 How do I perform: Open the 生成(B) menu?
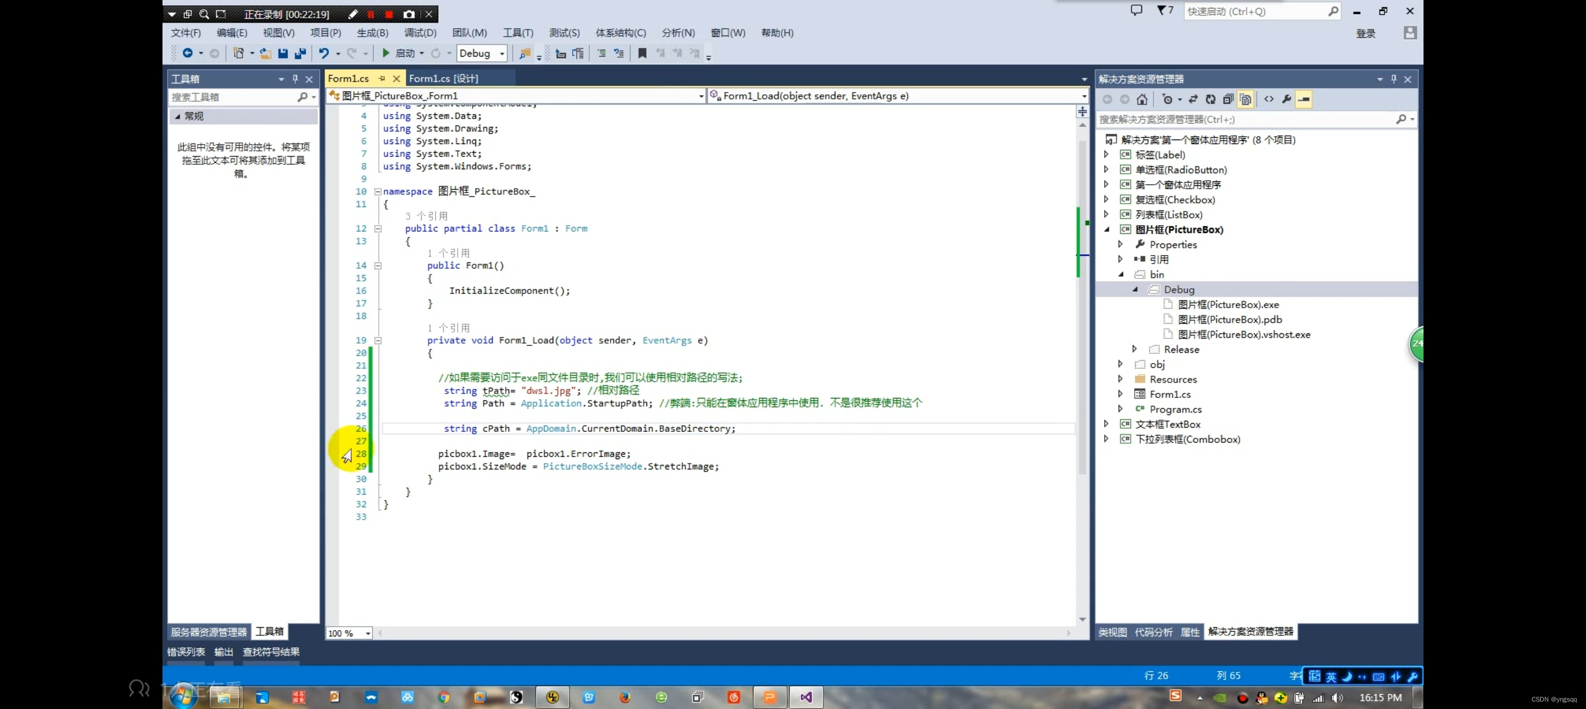point(372,33)
